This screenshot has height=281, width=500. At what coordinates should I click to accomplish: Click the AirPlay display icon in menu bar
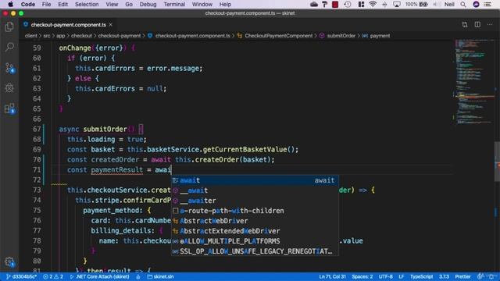coord(397,4)
